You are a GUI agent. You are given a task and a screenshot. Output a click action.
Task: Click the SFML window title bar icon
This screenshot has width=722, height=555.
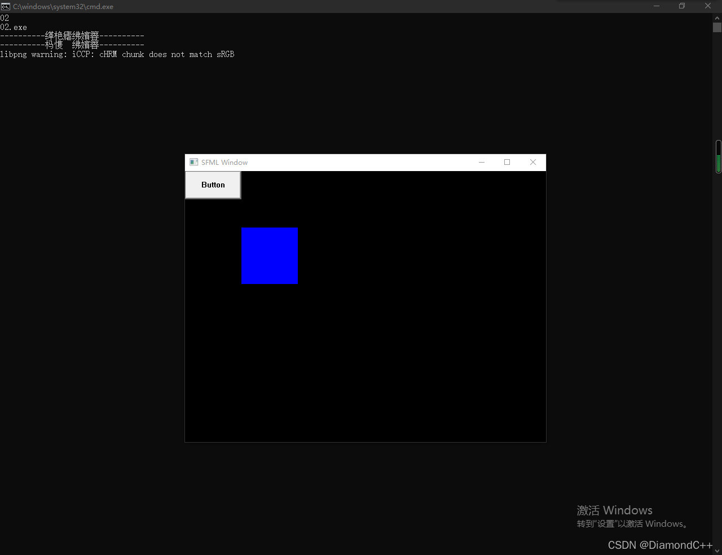pos(194,162)
